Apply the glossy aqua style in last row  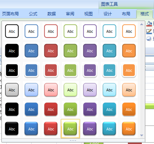109,129
